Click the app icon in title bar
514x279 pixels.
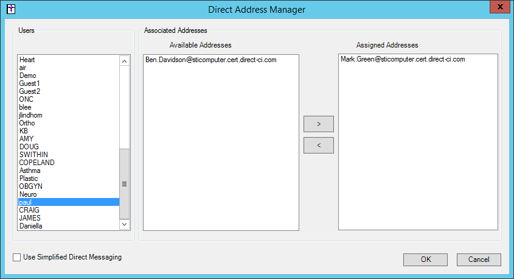[10, 9]
